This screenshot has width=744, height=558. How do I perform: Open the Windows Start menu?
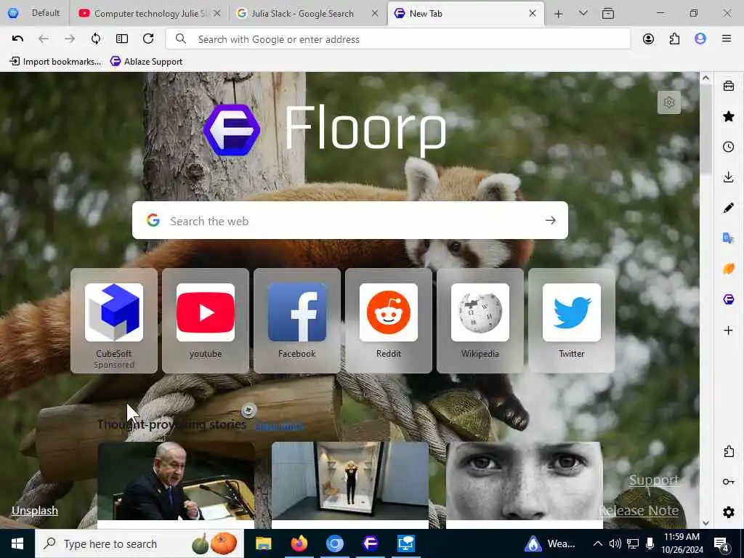(17, 543)
